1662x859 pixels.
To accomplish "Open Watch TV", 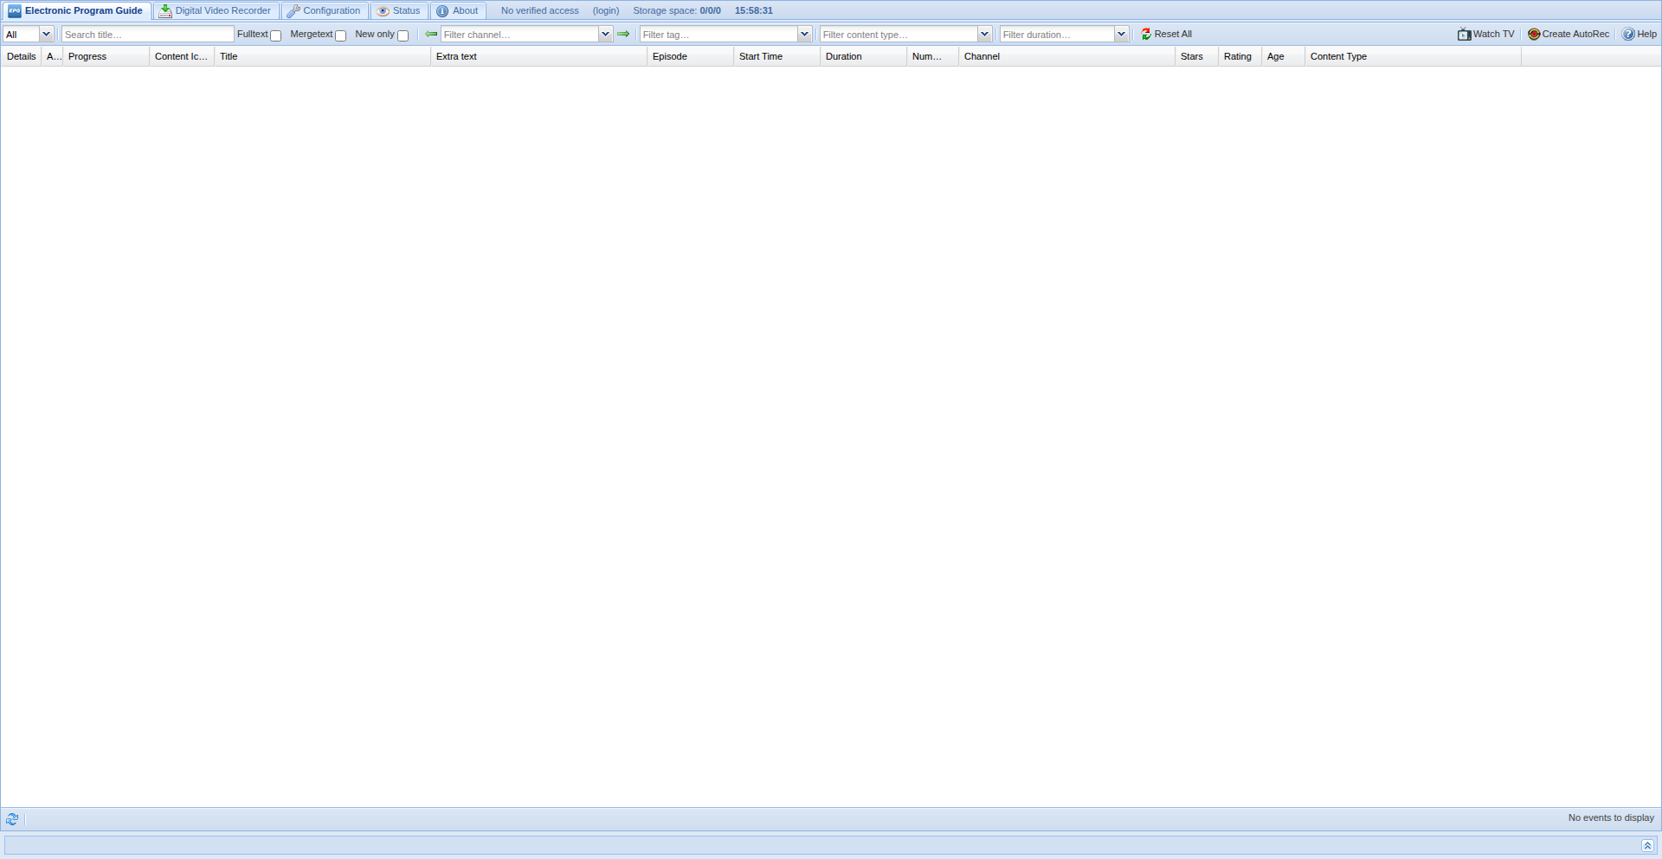I will pos(1485,35).
